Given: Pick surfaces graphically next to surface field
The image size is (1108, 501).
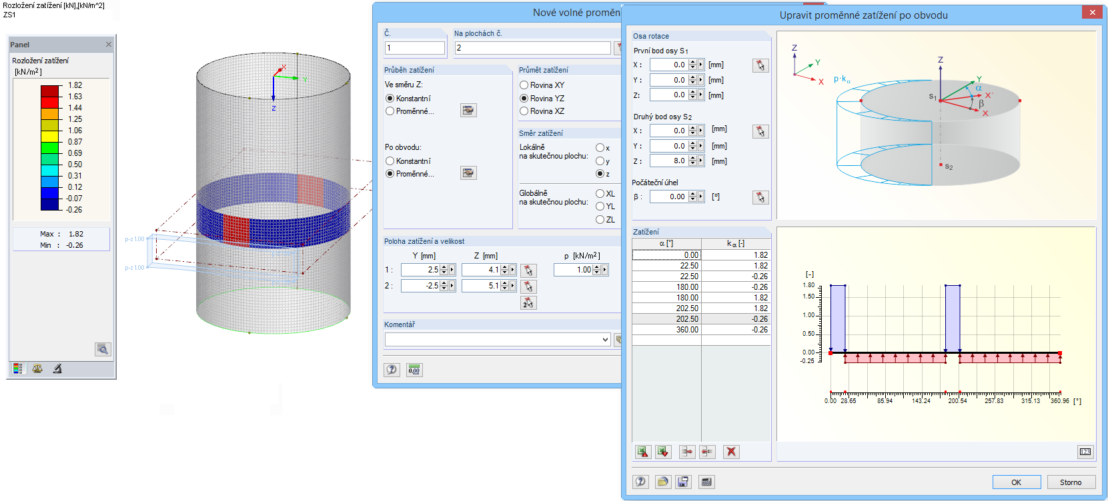Looking at the screenshot, I should [618, 48].
